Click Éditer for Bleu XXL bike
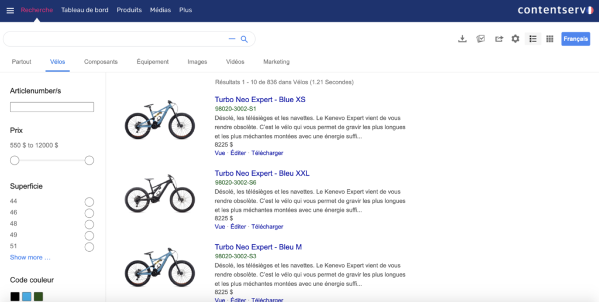 point(239,227)
